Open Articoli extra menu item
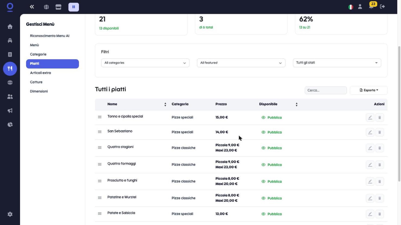The image size is (401, 225). coord(40,73)
